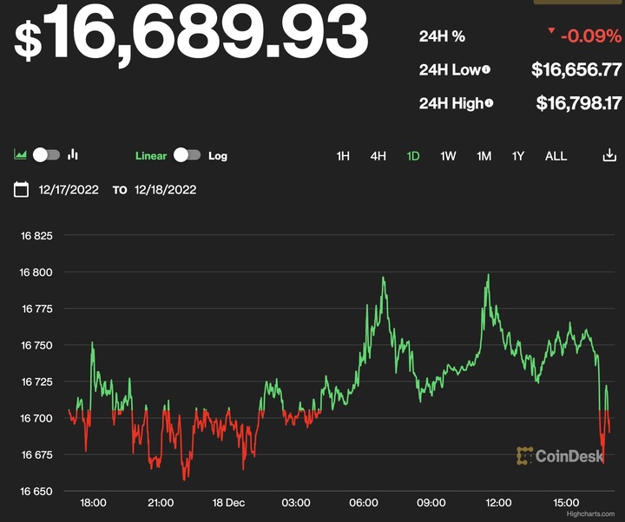Switch to the 1Y time range
Viewport: 625px width, 522px height.
[518, 156]
